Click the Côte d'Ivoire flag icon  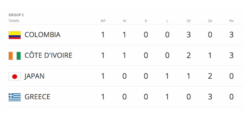(15, 56)
